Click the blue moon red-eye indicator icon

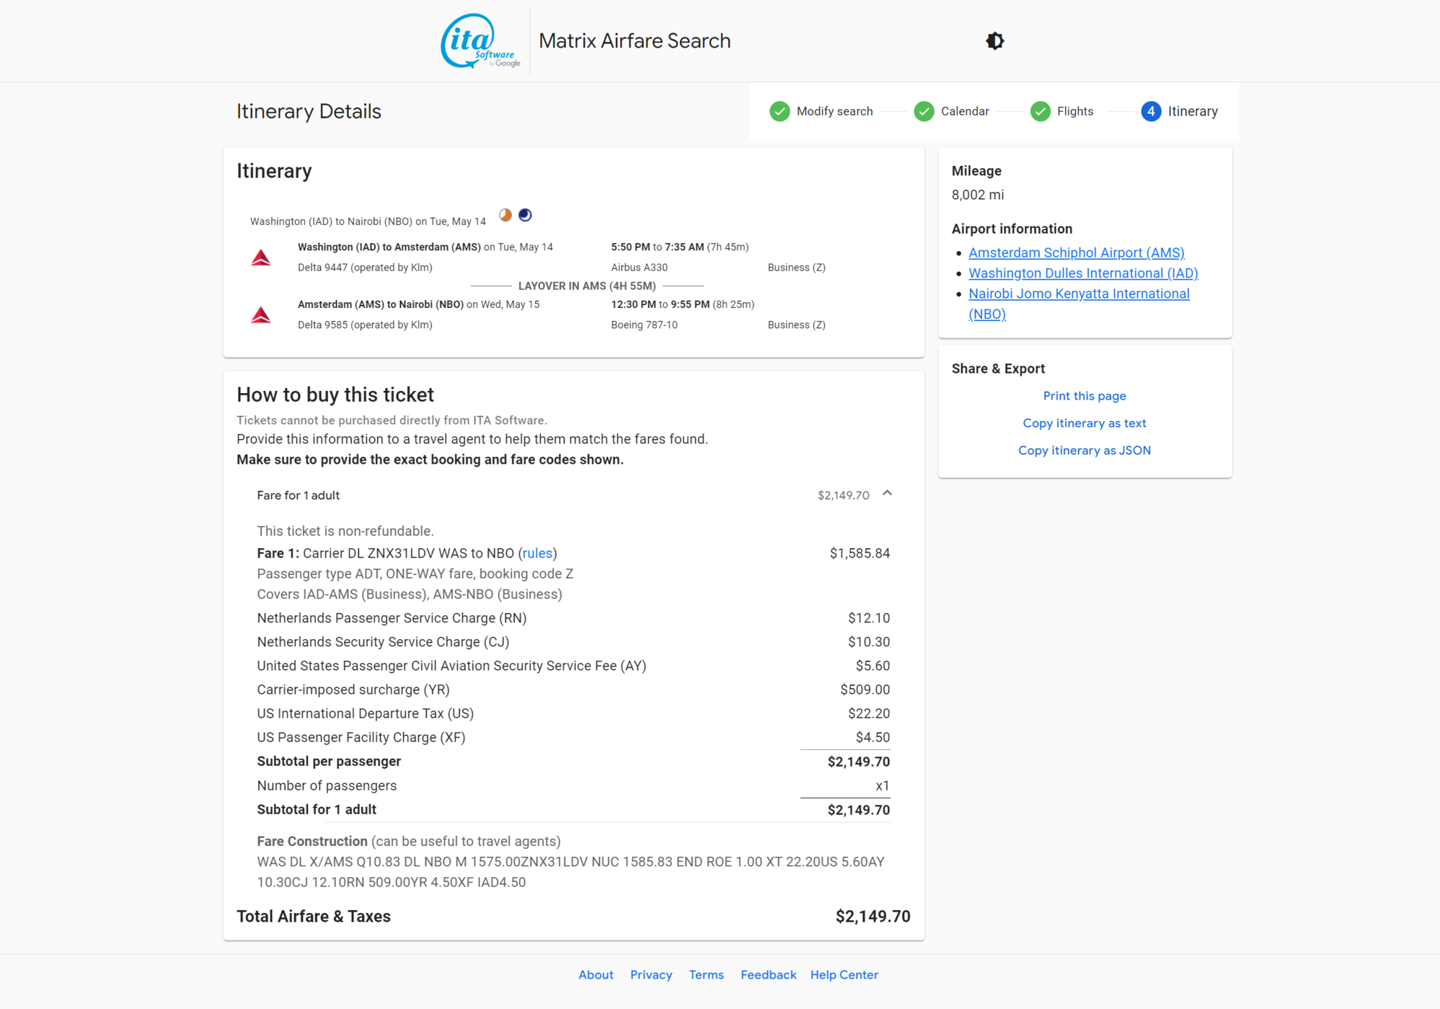click(x=525, y=215)
